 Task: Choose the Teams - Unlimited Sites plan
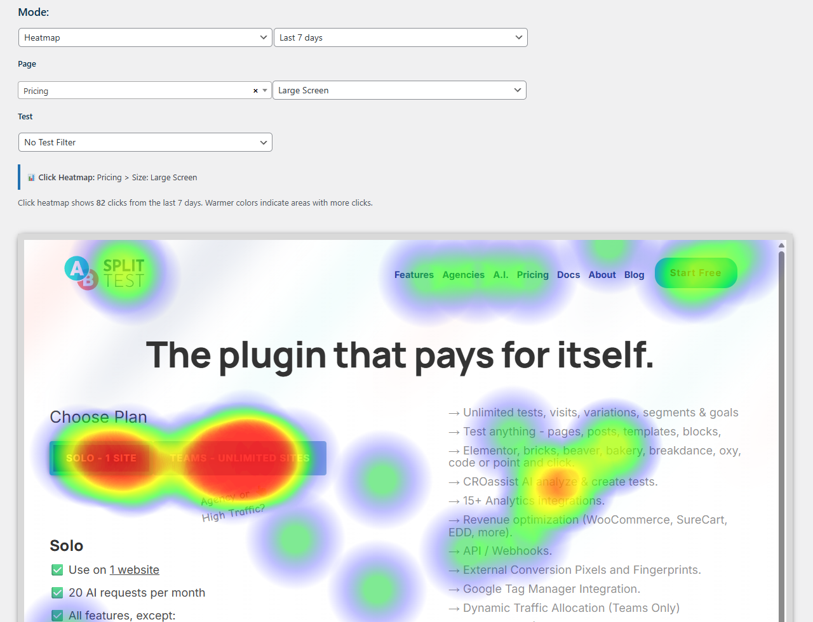click(239, 458)
